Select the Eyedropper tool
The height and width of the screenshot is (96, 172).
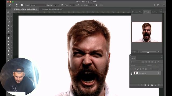(8, 29)
